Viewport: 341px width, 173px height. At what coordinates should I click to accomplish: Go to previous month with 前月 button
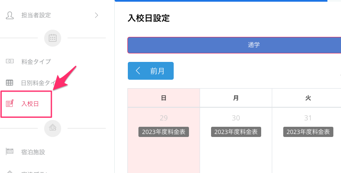click(x=151, y=71)
